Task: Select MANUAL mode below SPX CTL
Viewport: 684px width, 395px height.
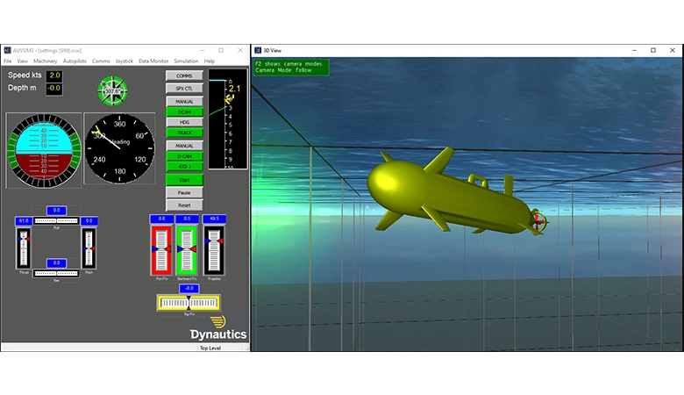Action: [x=184, y=101]
